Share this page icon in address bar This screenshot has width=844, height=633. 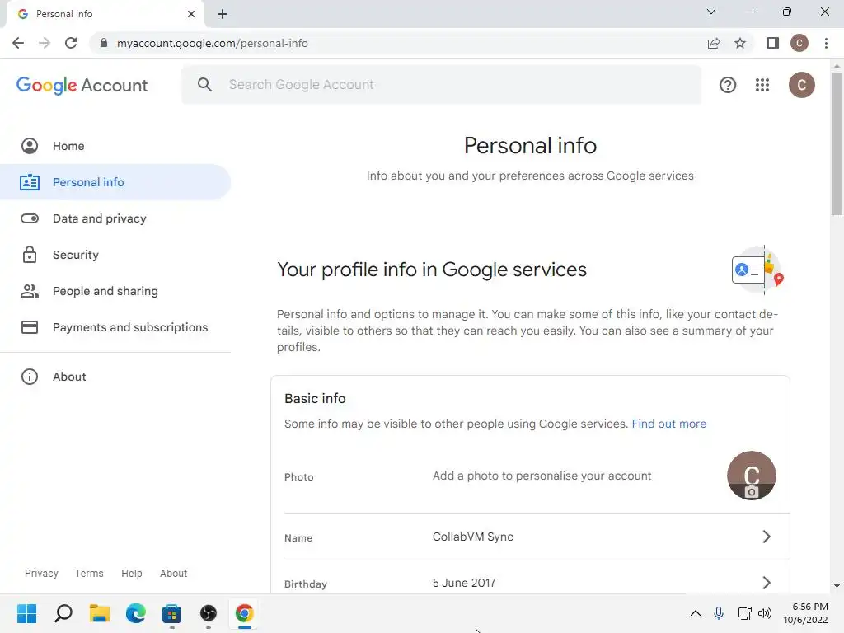point(714,43)
